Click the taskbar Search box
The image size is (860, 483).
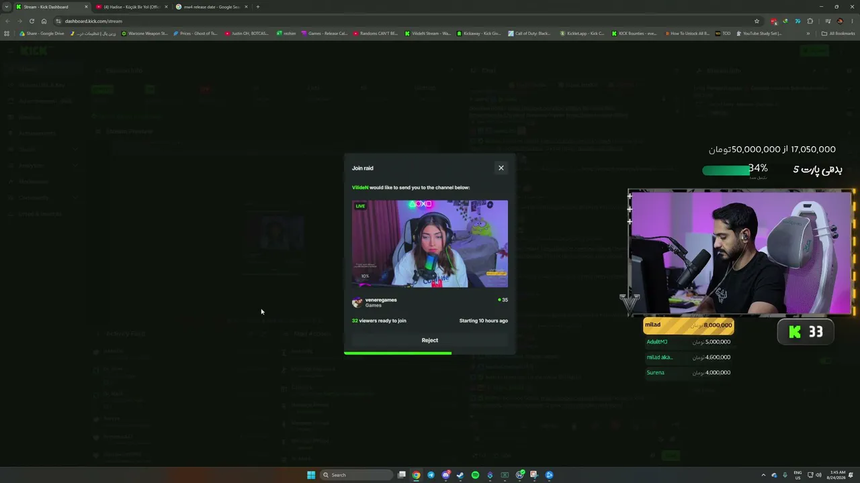355,475
